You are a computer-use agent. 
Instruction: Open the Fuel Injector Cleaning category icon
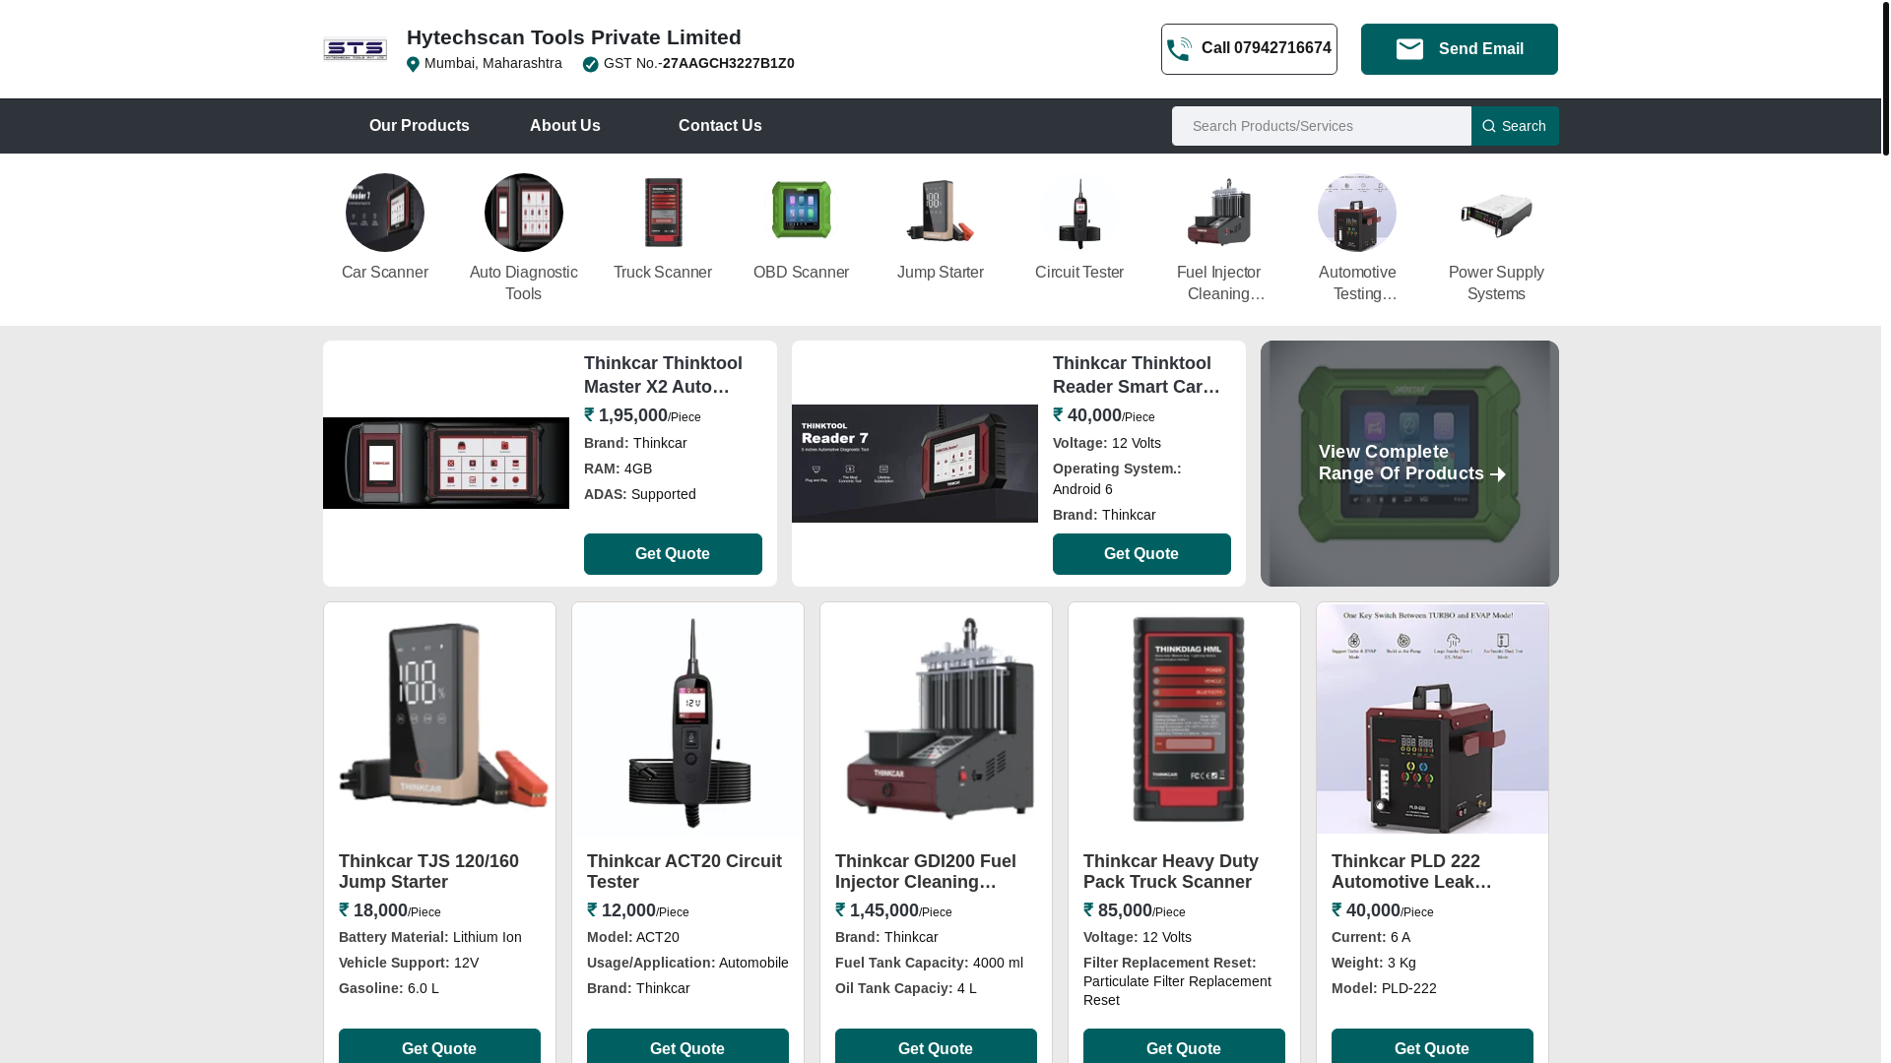pos(1218,213)
